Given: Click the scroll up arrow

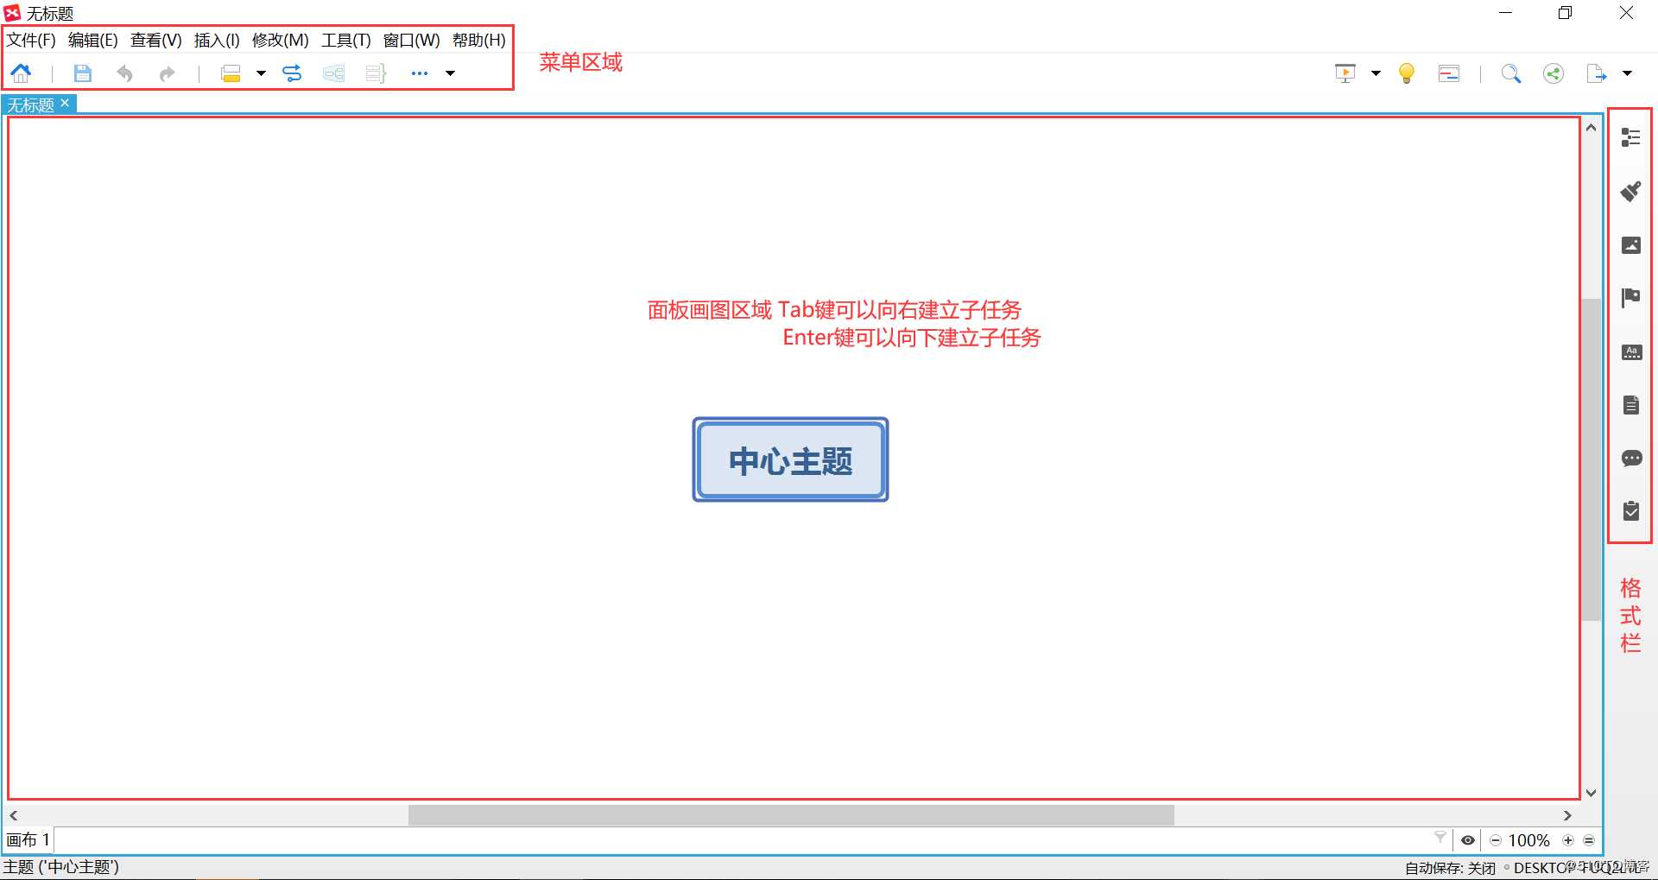Looking at the screenshot, I should click(x=1591, y=128).
